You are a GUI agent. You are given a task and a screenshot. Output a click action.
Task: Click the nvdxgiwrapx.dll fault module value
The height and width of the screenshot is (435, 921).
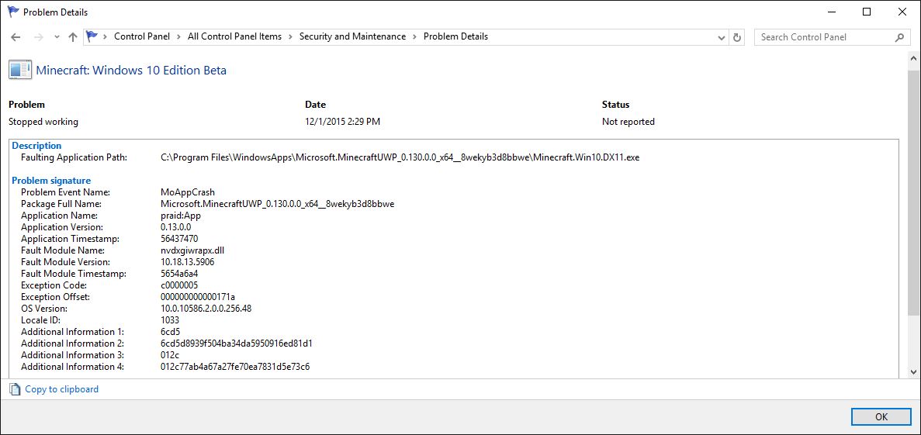(192, 250)
